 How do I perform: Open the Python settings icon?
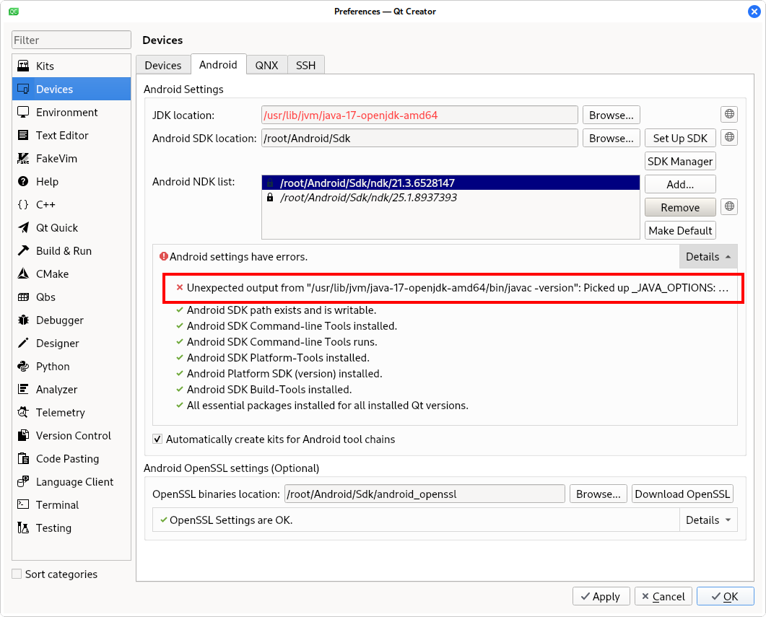23,367
